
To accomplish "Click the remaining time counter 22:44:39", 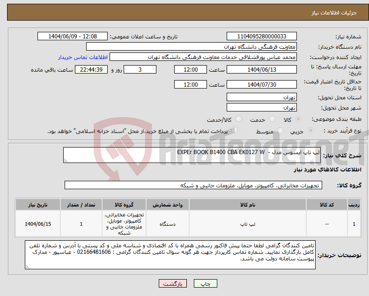I will pos(91,69).
